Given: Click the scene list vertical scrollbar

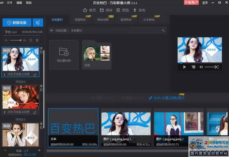Looking at the screenshot, I should 44,89.
